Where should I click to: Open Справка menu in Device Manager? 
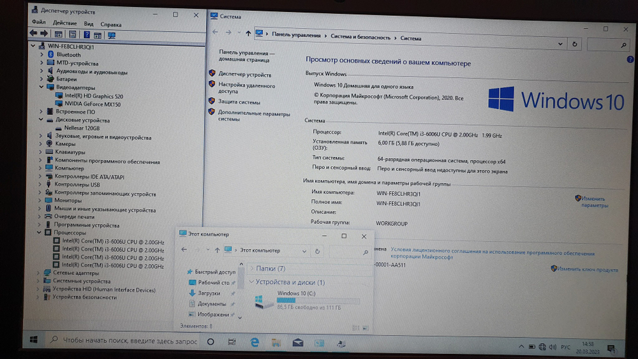point(110,24)
